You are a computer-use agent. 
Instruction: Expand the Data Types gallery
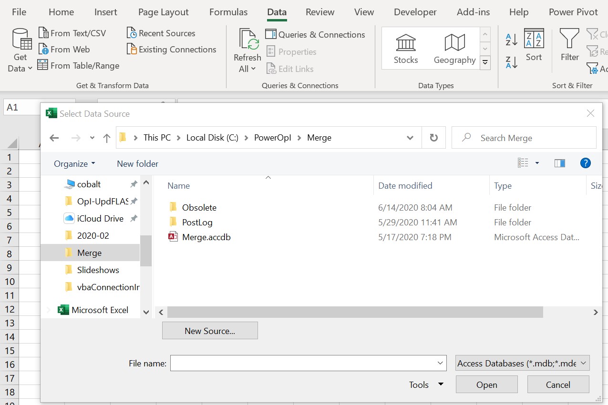click(485, 62)
